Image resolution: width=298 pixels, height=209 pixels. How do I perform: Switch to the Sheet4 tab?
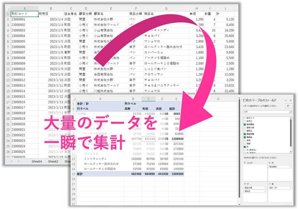[37, 161]
